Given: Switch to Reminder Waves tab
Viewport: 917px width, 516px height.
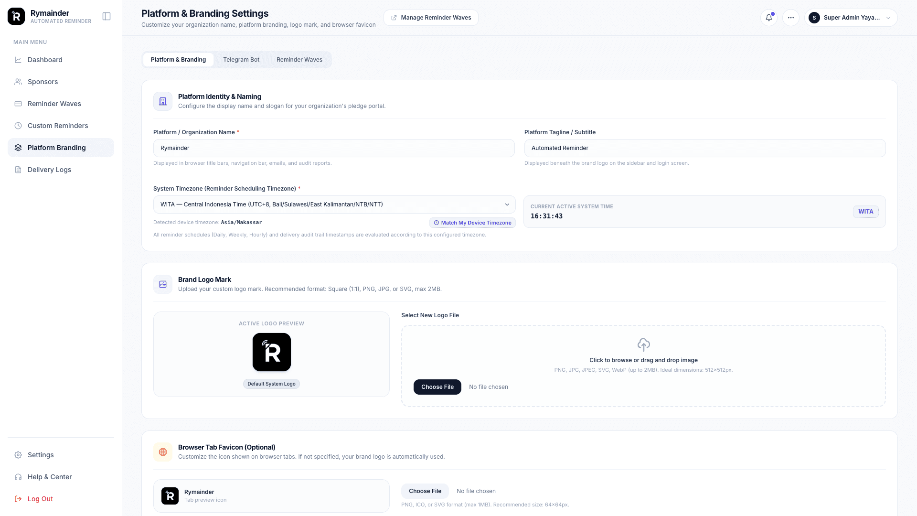Looking at the screenshot, I should (x=299, y=60).
